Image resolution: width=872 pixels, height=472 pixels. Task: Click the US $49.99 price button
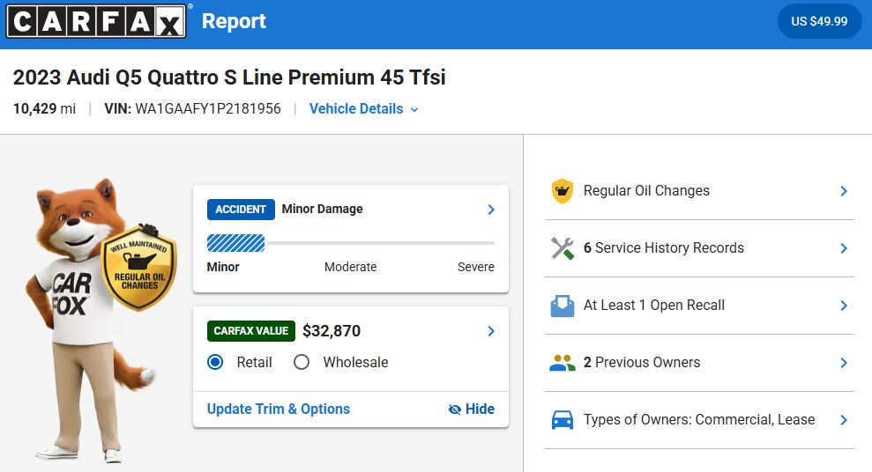819,21
